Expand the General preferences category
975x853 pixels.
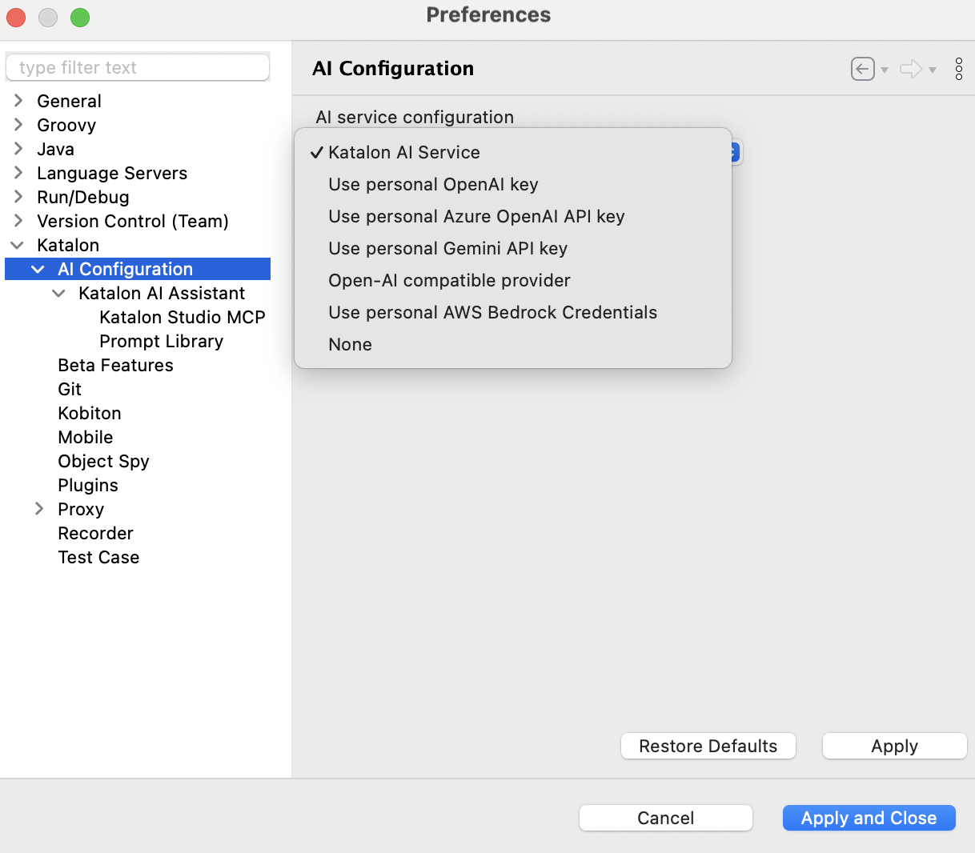pos(18,101)
